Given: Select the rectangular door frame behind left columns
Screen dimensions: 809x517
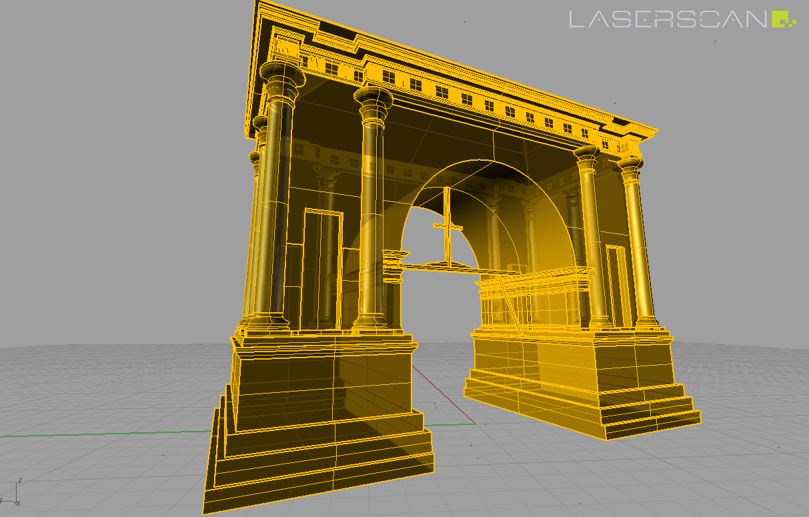Looking at the screenshot, I should pos(323,269).
